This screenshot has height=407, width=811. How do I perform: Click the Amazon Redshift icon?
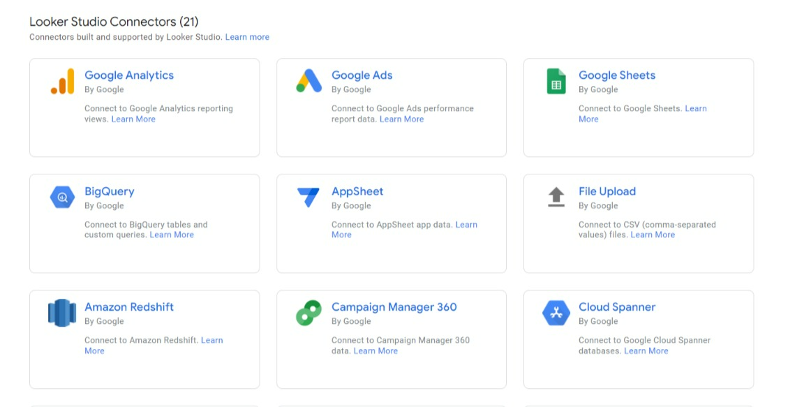coord(62,313)
